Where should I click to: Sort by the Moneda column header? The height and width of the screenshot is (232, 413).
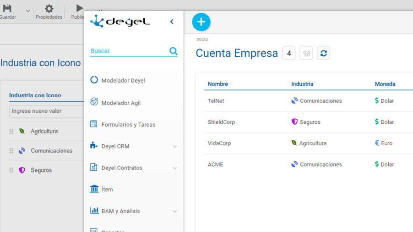pos(385,84)
